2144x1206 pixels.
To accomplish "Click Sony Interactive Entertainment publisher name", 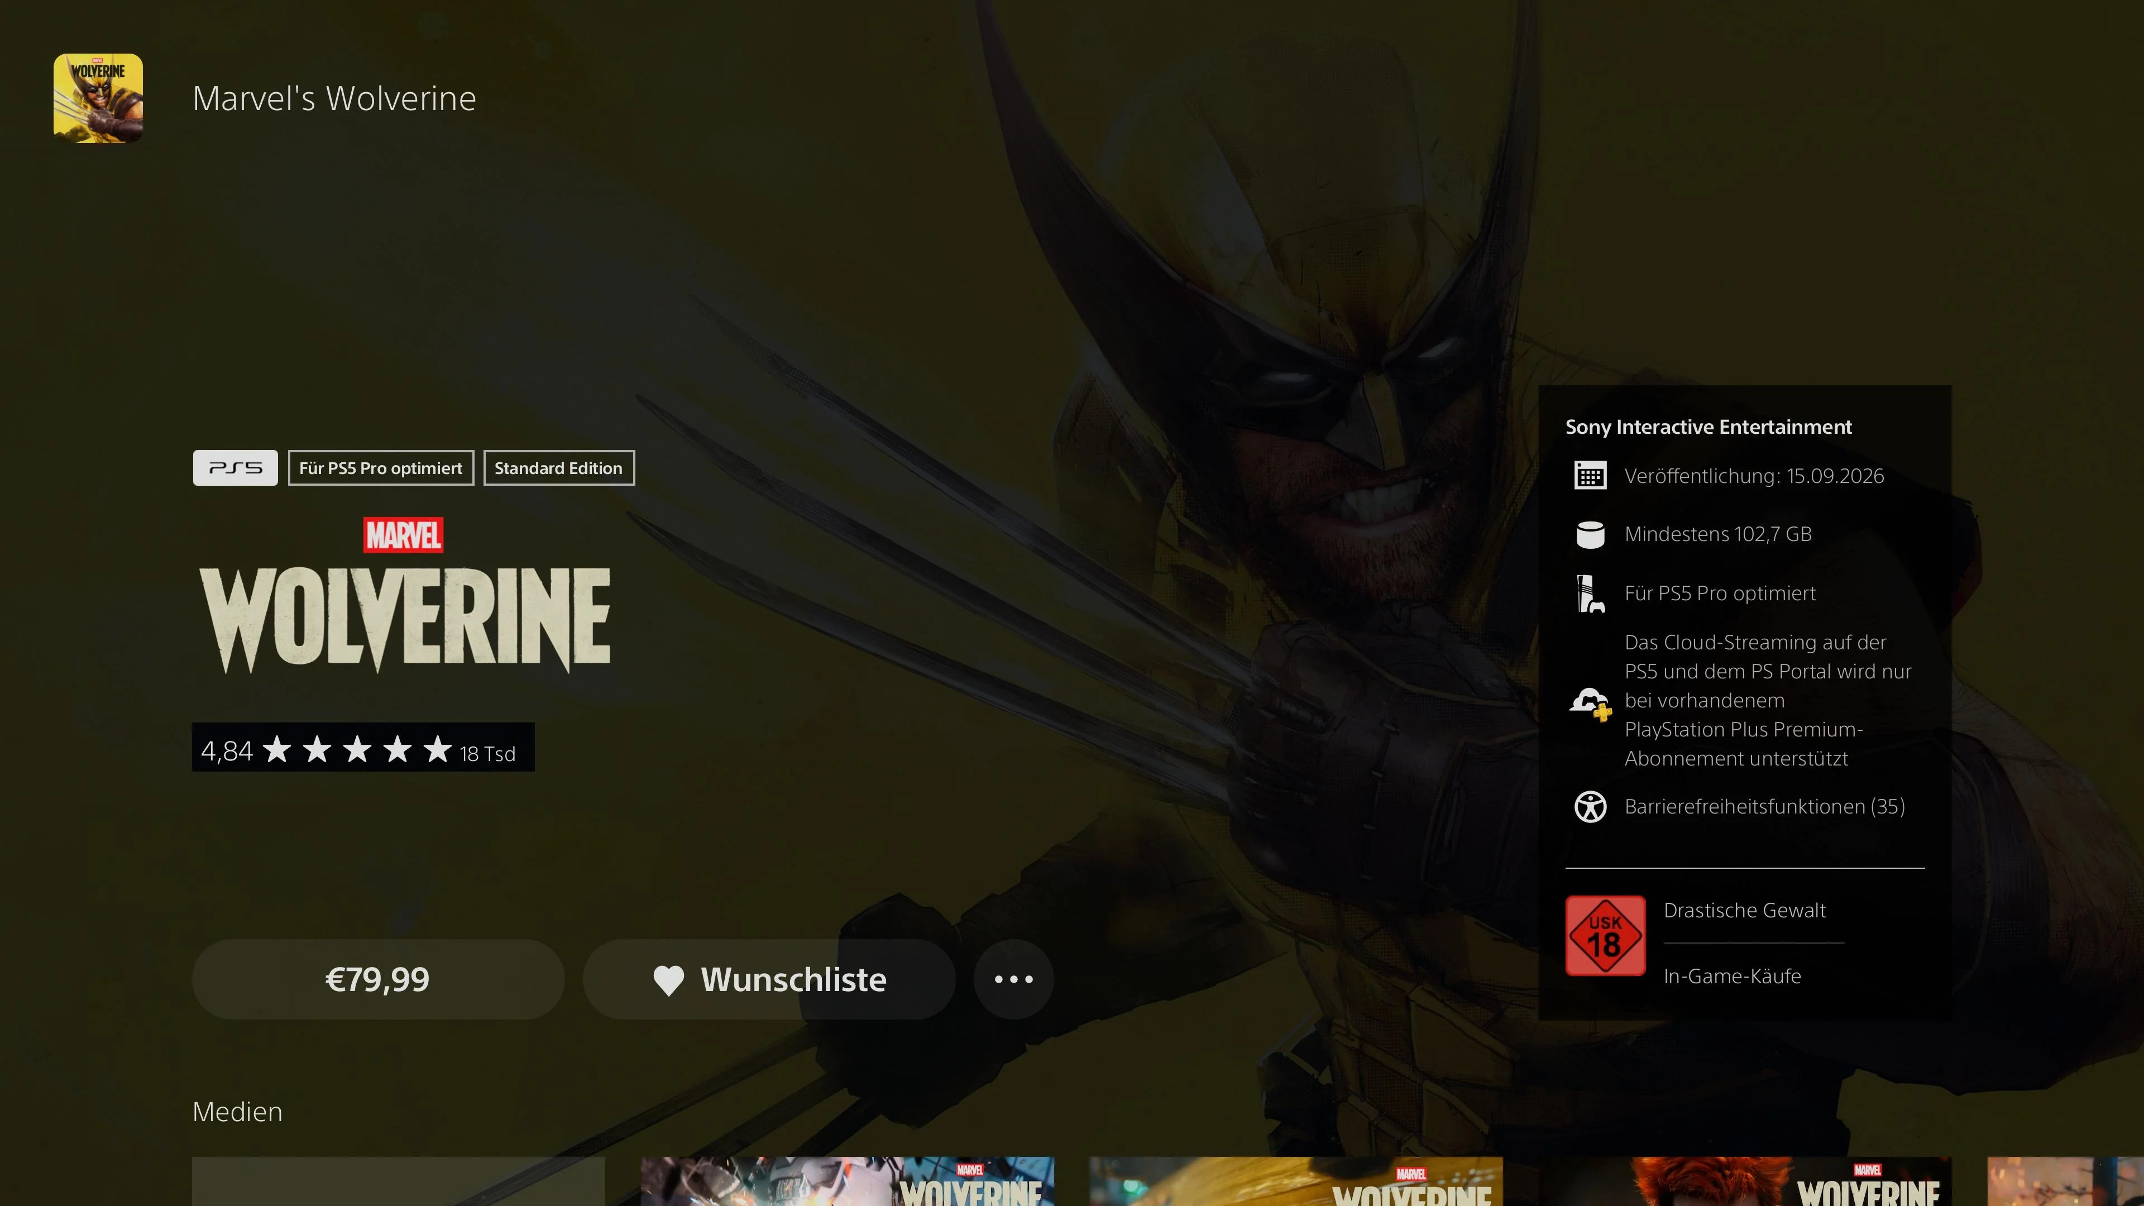I will pos(1708,427).
